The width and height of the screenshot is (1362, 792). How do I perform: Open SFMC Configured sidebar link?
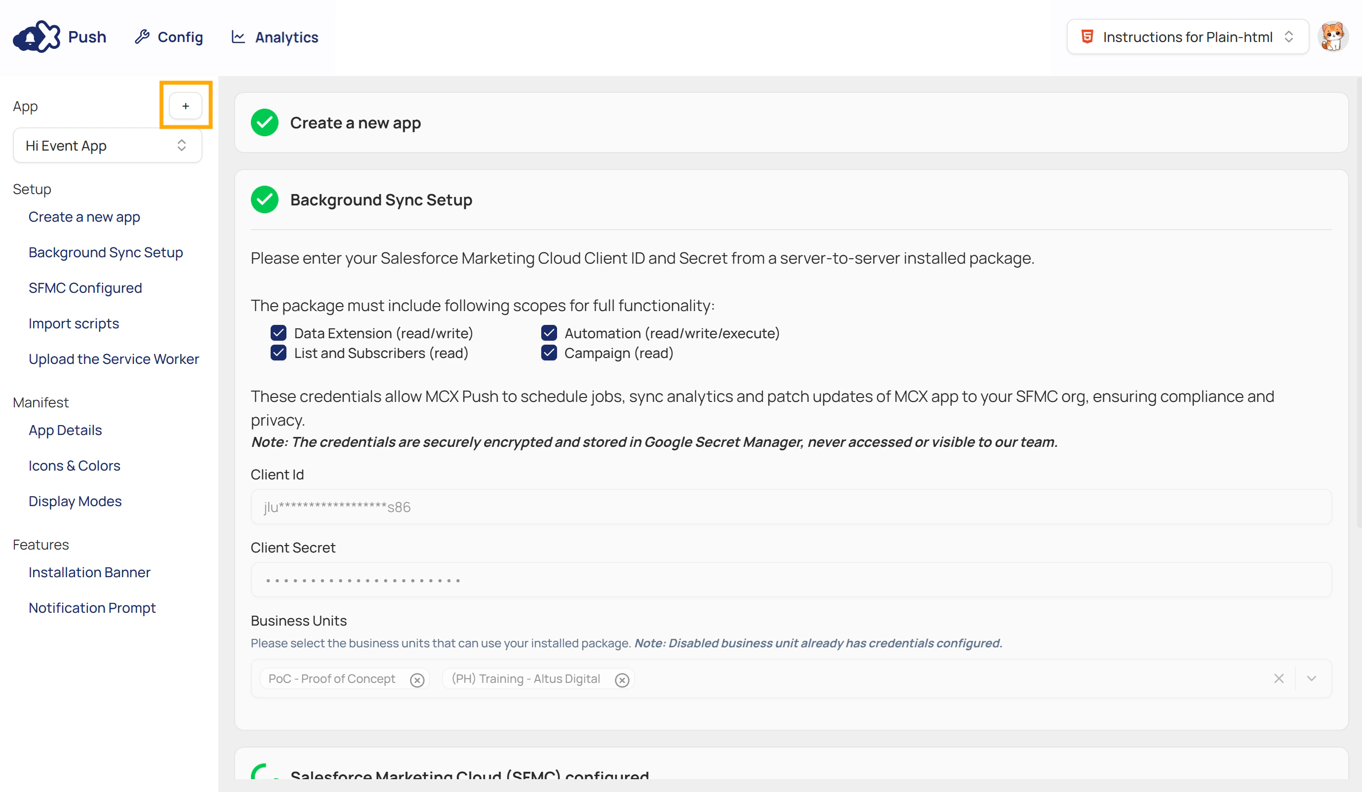85,288
